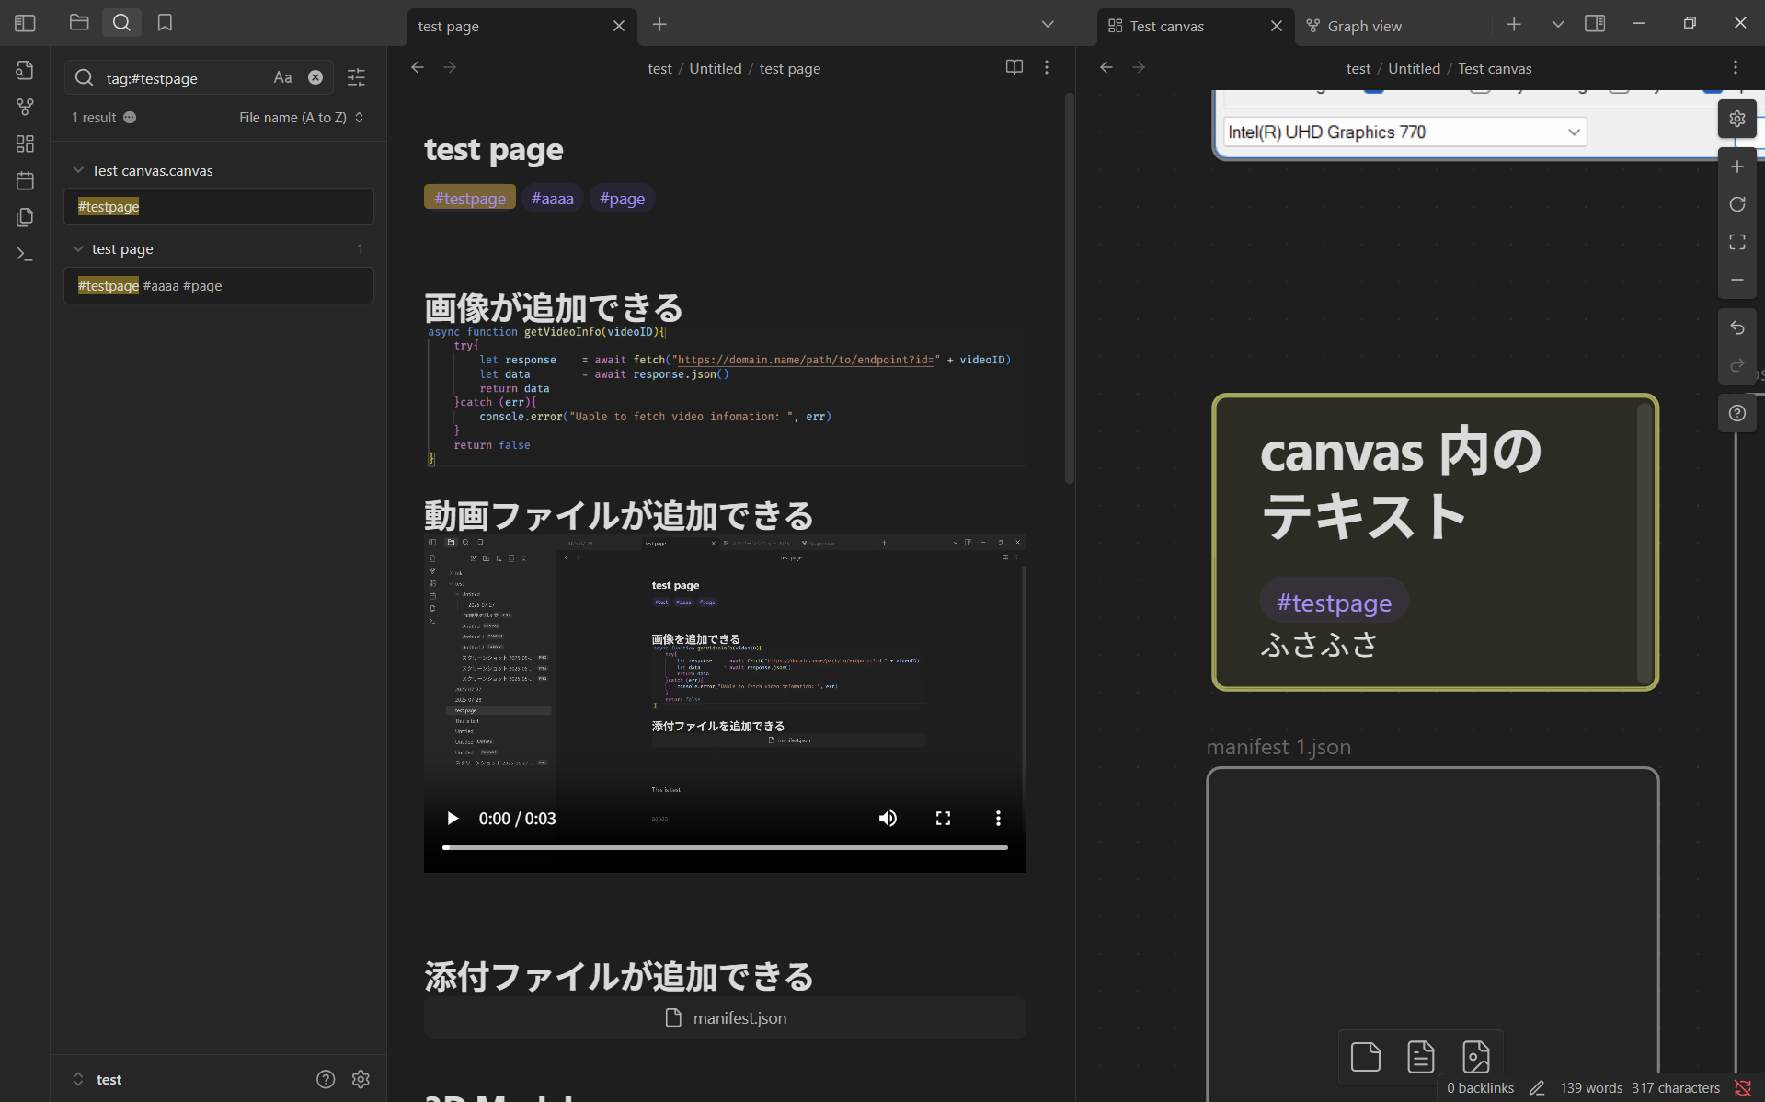Open quick switcher ribbon icon

(25, 70)
